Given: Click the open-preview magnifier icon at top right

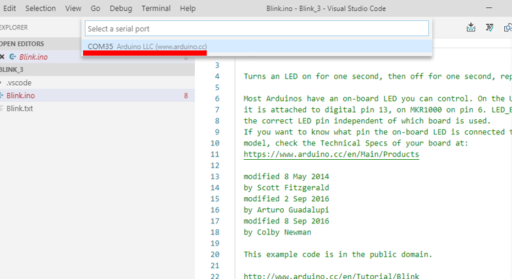Looking at the screenshot, I should 507,28.
